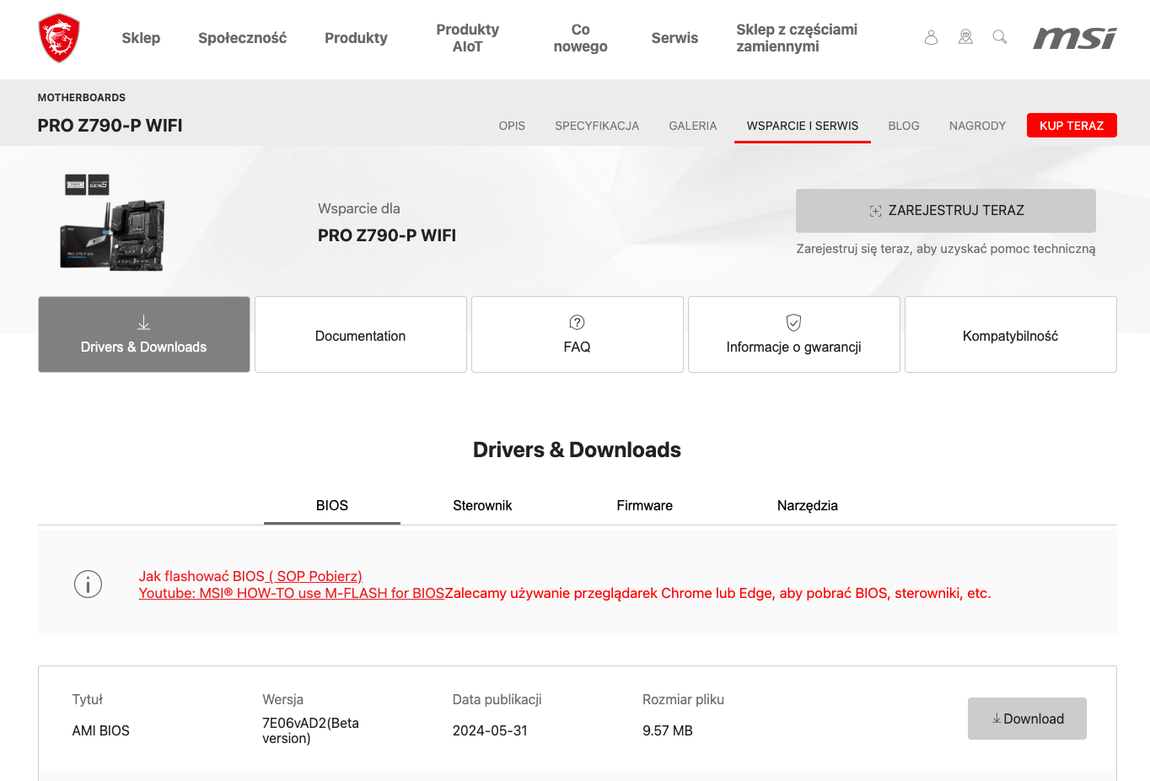Go to the BLOG tab
The height and width of the screenshot is (781, 1150).
pos(904,126)
